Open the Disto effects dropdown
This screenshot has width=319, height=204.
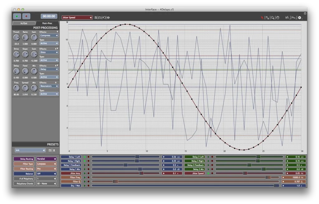click(49, 52)
